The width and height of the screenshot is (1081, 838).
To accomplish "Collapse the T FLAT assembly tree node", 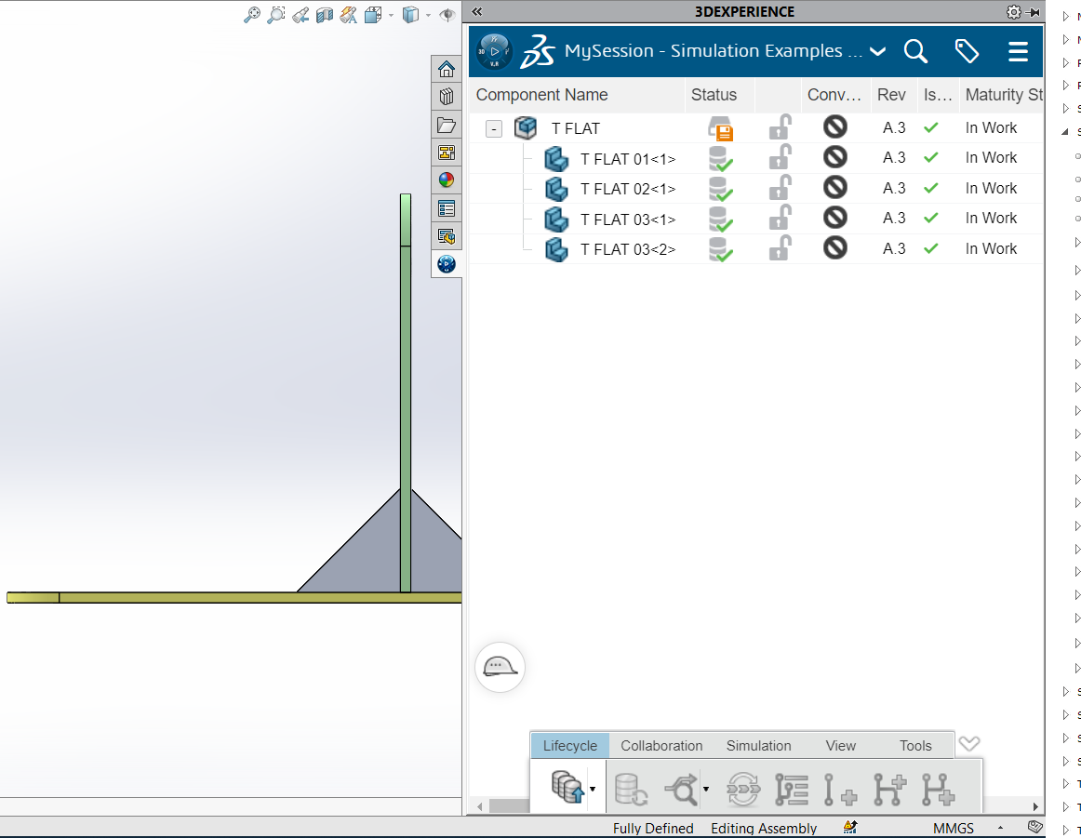I will [x=494, y=129].
